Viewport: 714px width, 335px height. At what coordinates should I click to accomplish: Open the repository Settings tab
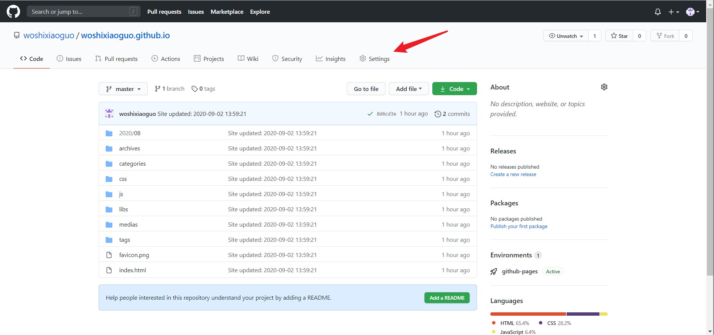click(x=374, y=59)
